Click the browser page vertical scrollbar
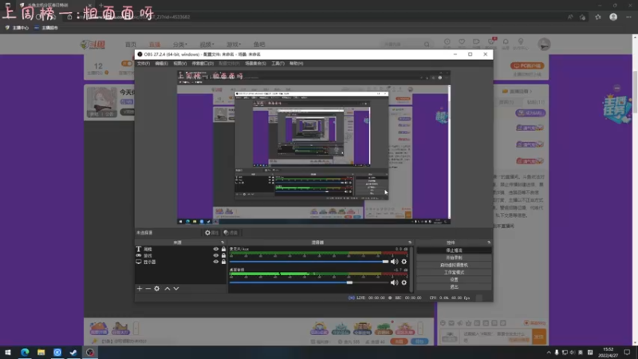This screenshot has width=638, height=359. pyautogui.click(x=635, y=93)
